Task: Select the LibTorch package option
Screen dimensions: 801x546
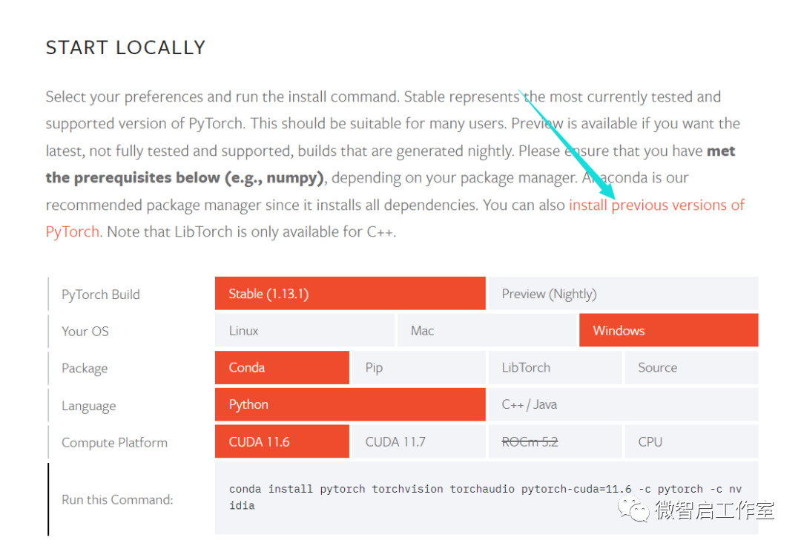Action: [x=555, y=368]
